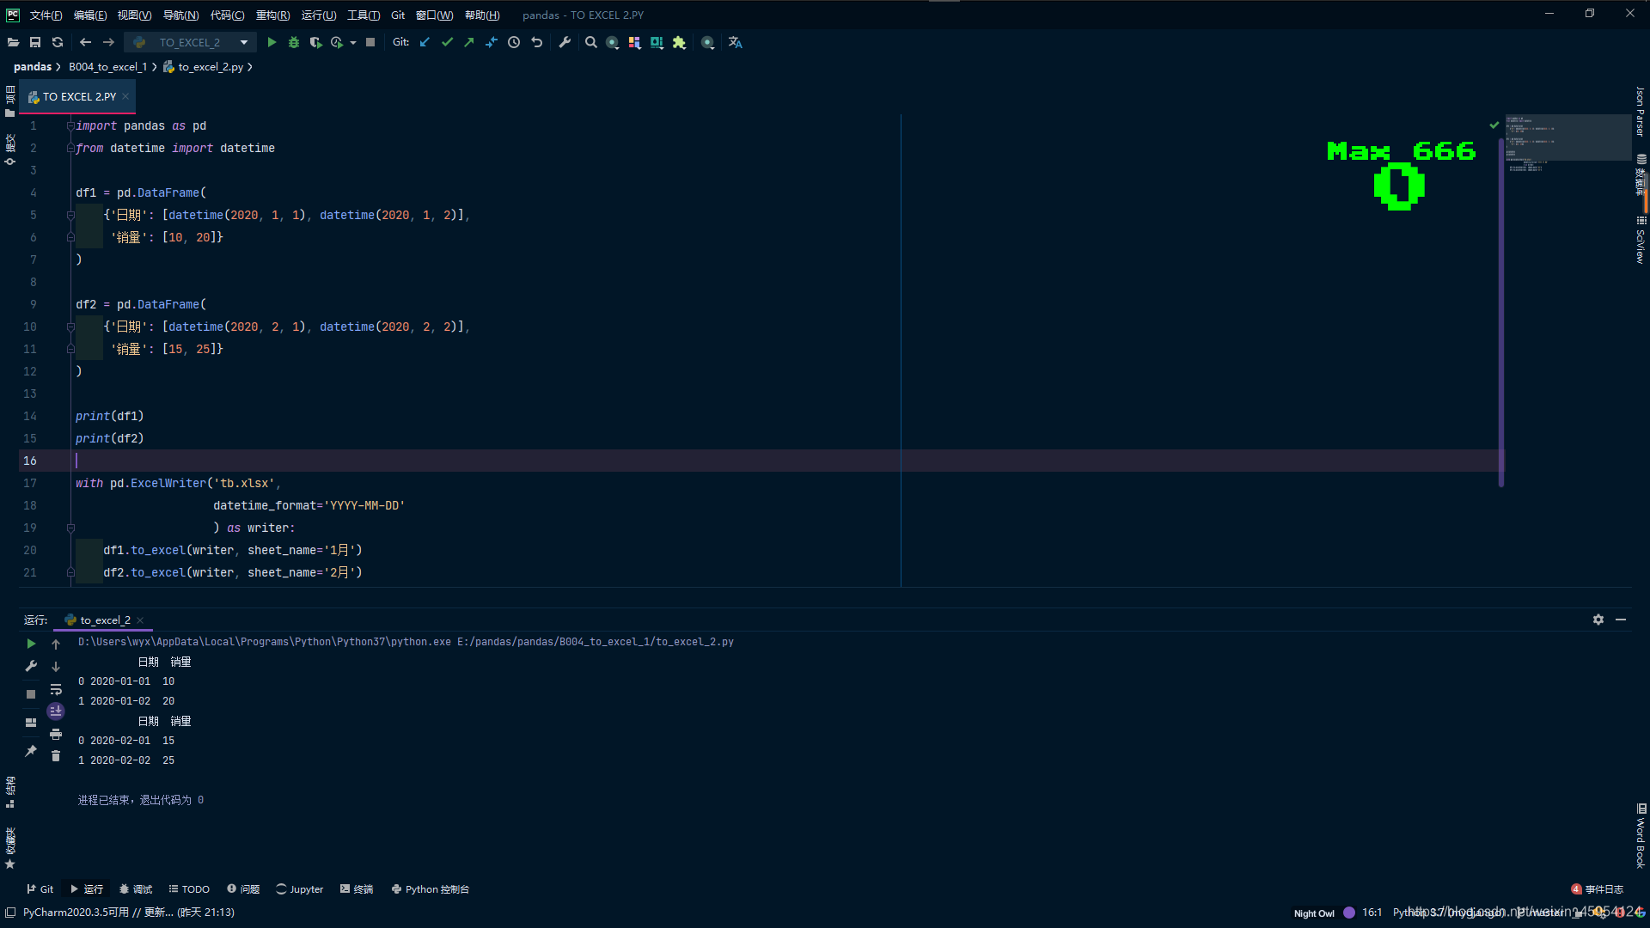Open file with the folder icon in the toolbar
1650x928 pixels.
pyautogui.click(x=13, y=42)
